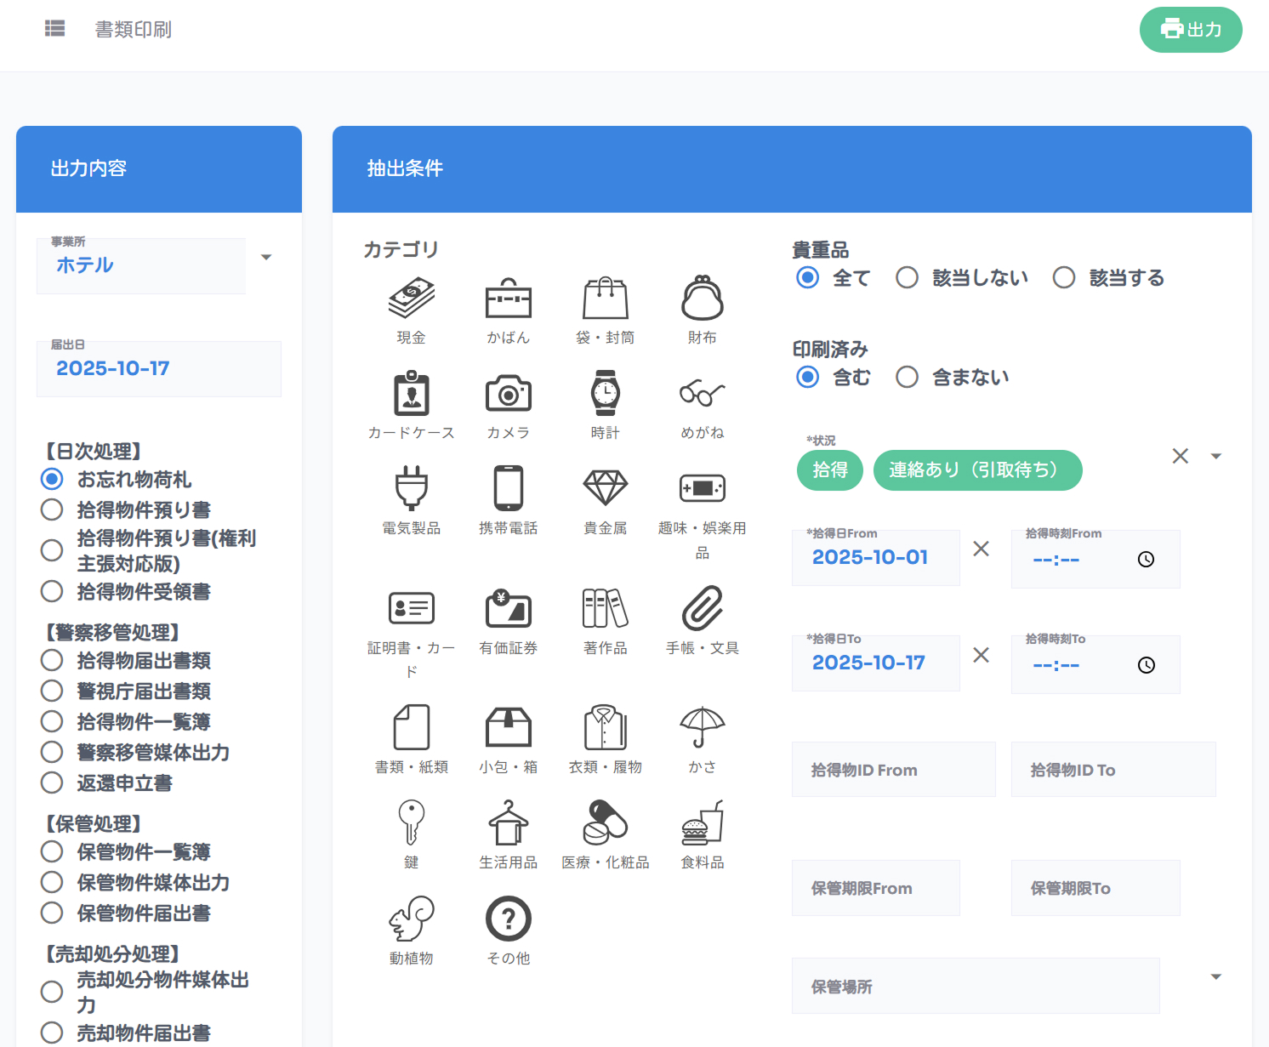Viewport: 1269px width, 1047px height.
Task: Remove the 拾得 status chip
Action: point(829,470)
